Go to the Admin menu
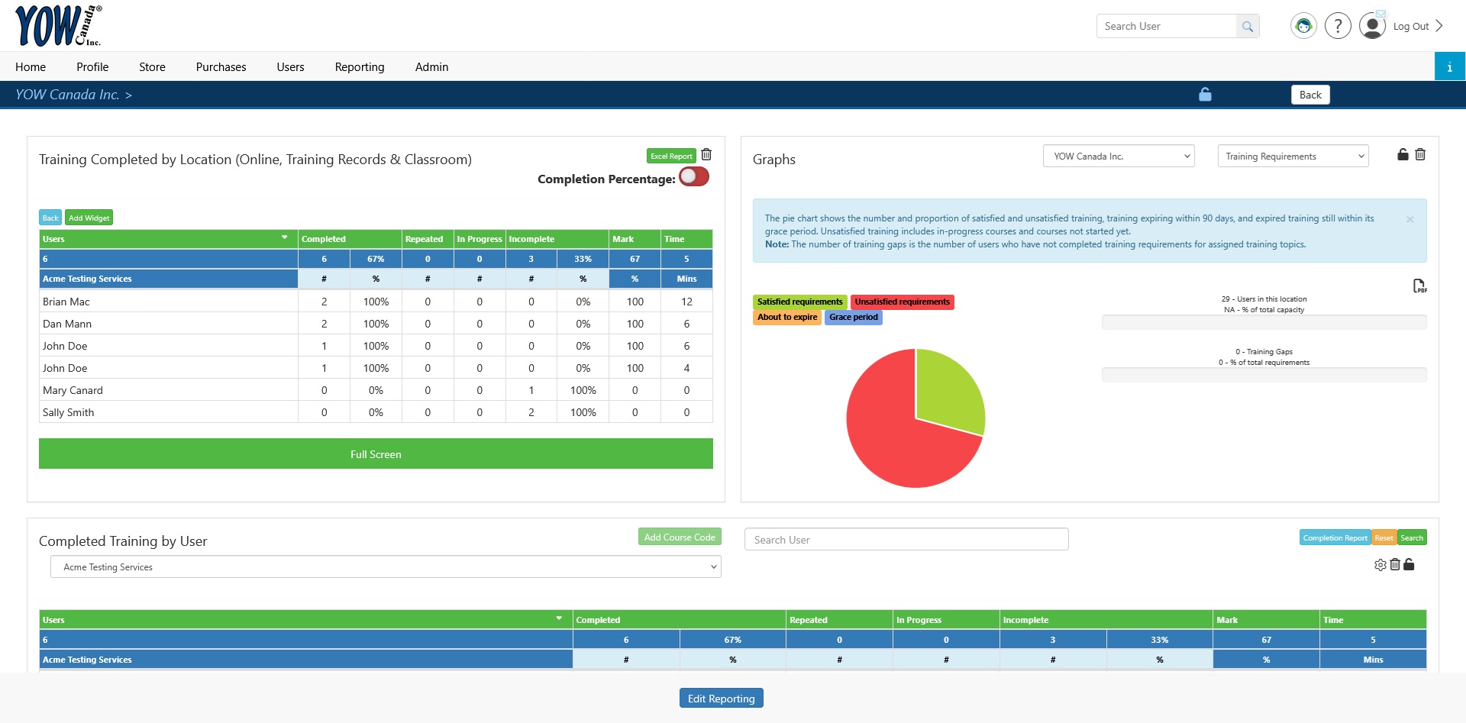The image size is (1466, 723). coord(431,67)
